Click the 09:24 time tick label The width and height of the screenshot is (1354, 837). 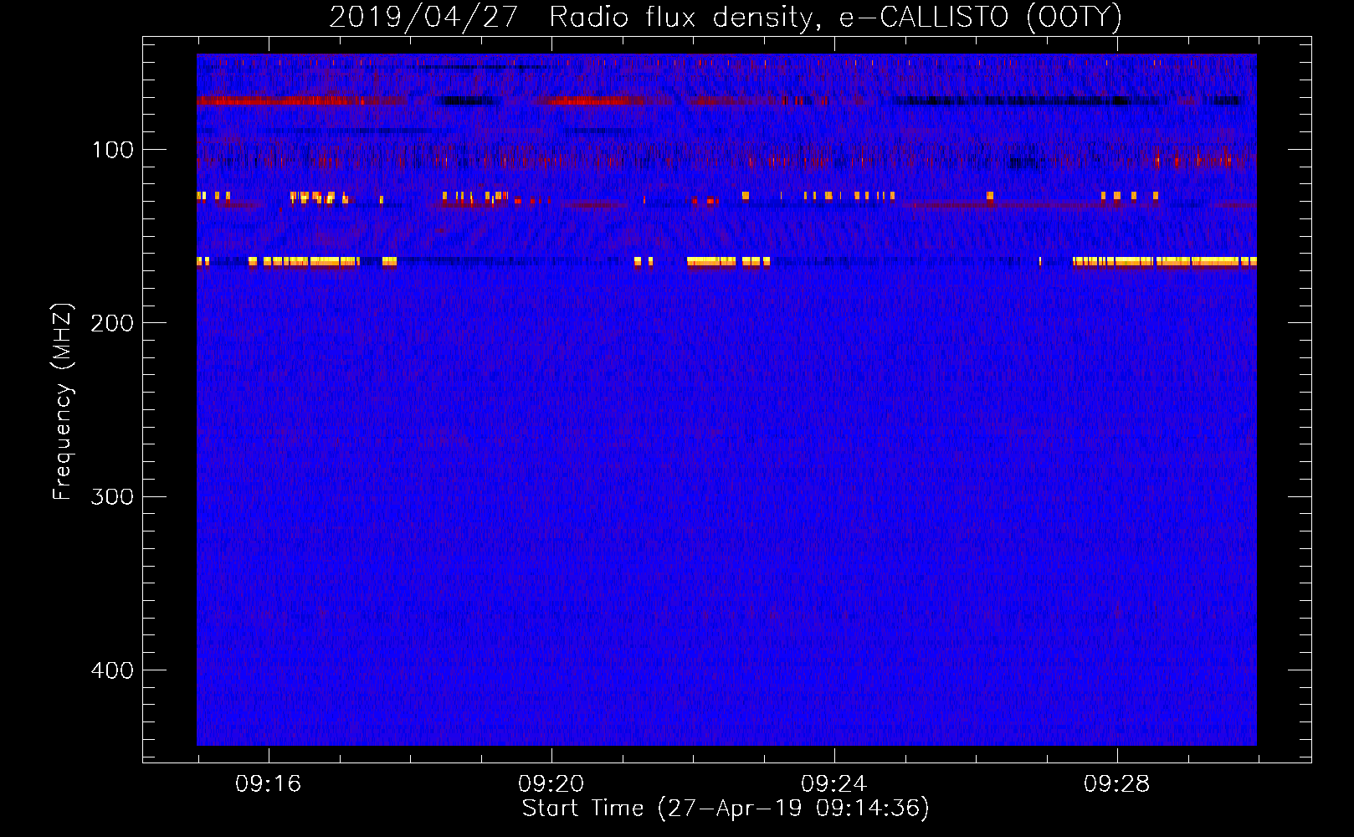pyautogui.click(x=833, y=783)
